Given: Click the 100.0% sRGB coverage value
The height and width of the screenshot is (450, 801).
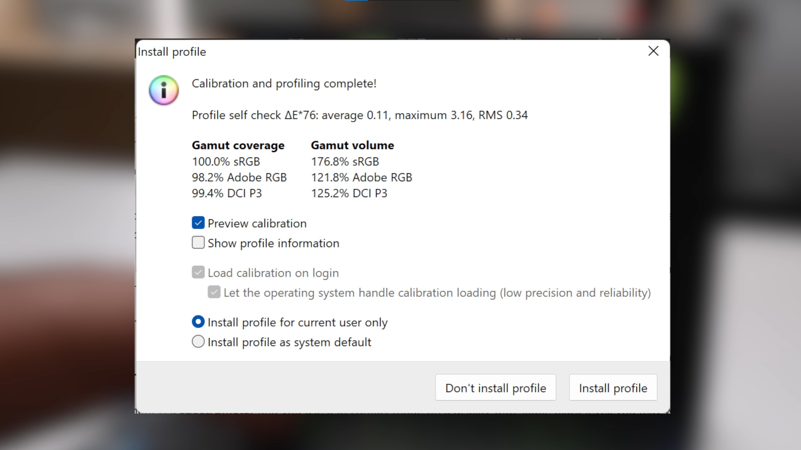Looking at the screenshot, I should (226, 162).
